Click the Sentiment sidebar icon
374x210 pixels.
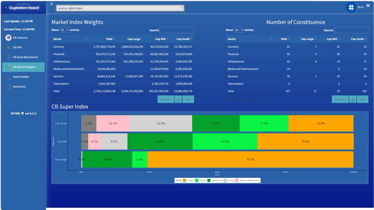pos(8,86)
